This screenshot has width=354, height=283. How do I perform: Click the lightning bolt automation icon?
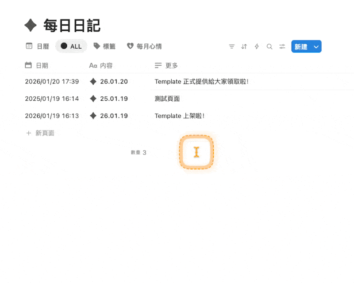point(257,46)
